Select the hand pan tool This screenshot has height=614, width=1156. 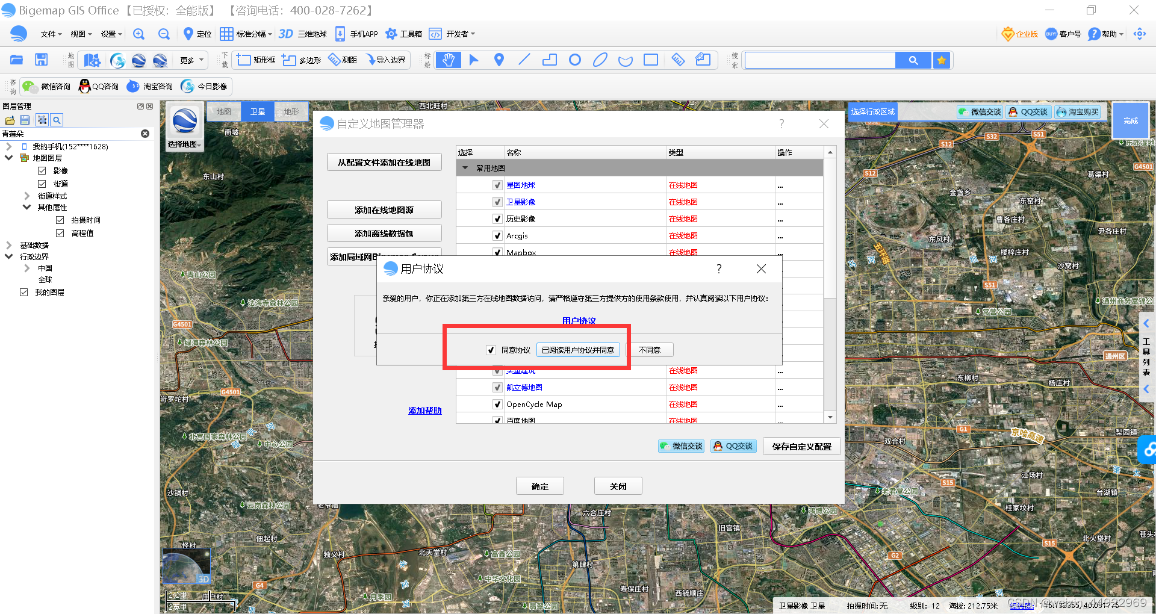coord(449,60)
